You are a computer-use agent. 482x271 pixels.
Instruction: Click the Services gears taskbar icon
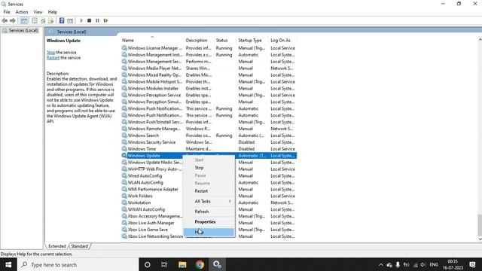(x=218, y=264)
